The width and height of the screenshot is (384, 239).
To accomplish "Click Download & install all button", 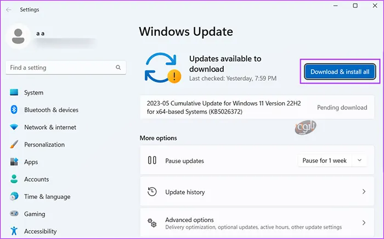I will pos(340,71).
